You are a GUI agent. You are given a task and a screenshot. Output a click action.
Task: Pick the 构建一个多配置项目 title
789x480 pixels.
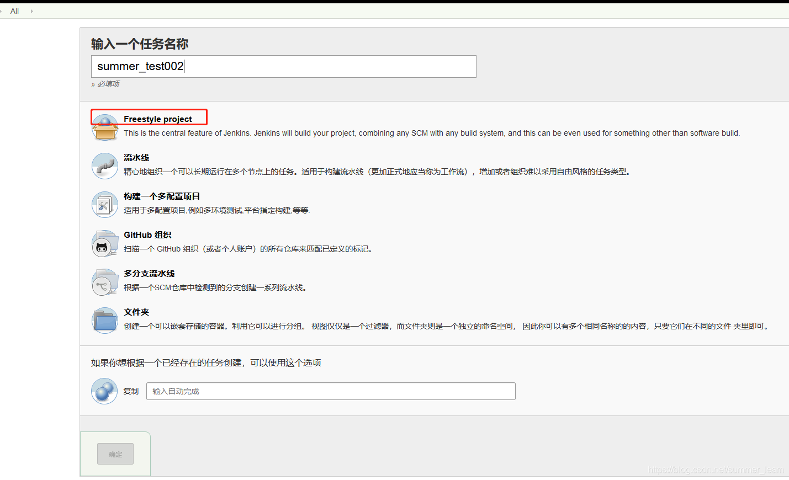click(162, 196)
